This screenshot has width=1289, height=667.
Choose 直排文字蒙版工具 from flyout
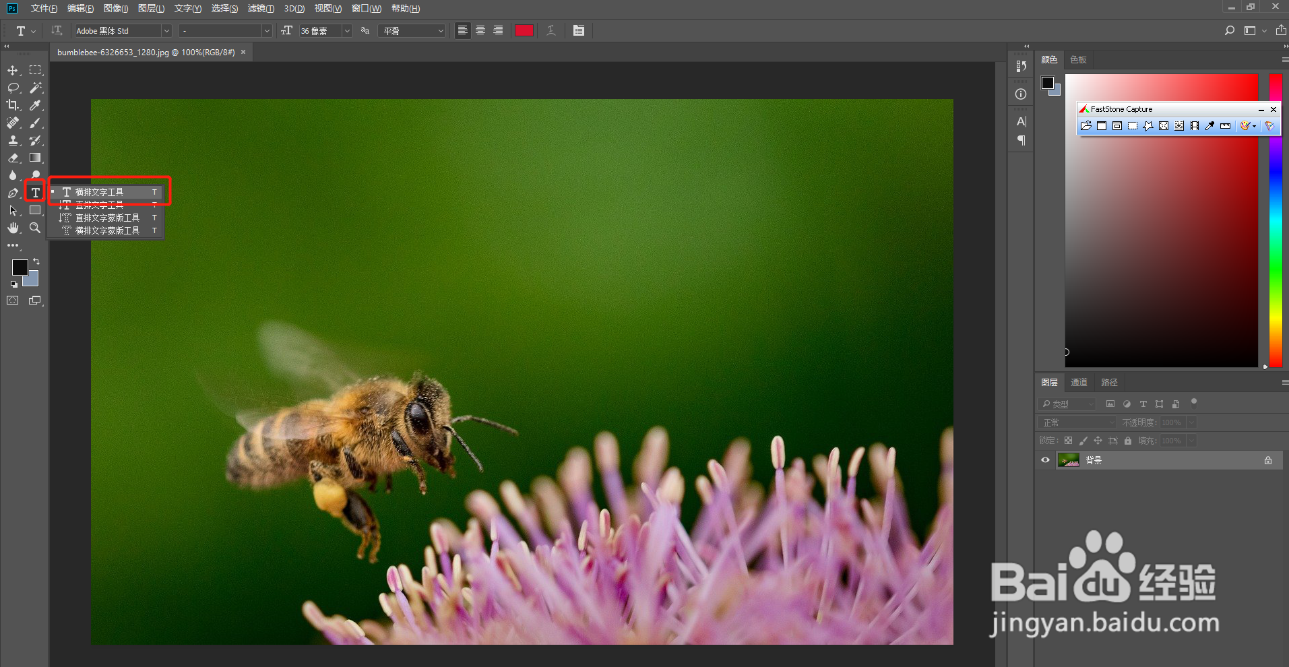click(106, 218)
